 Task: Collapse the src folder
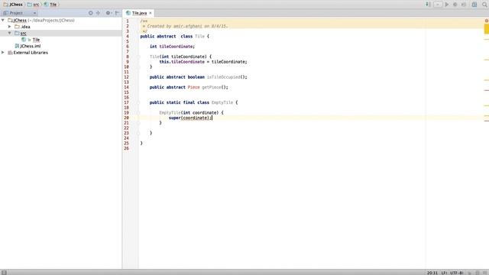point(10,33)
